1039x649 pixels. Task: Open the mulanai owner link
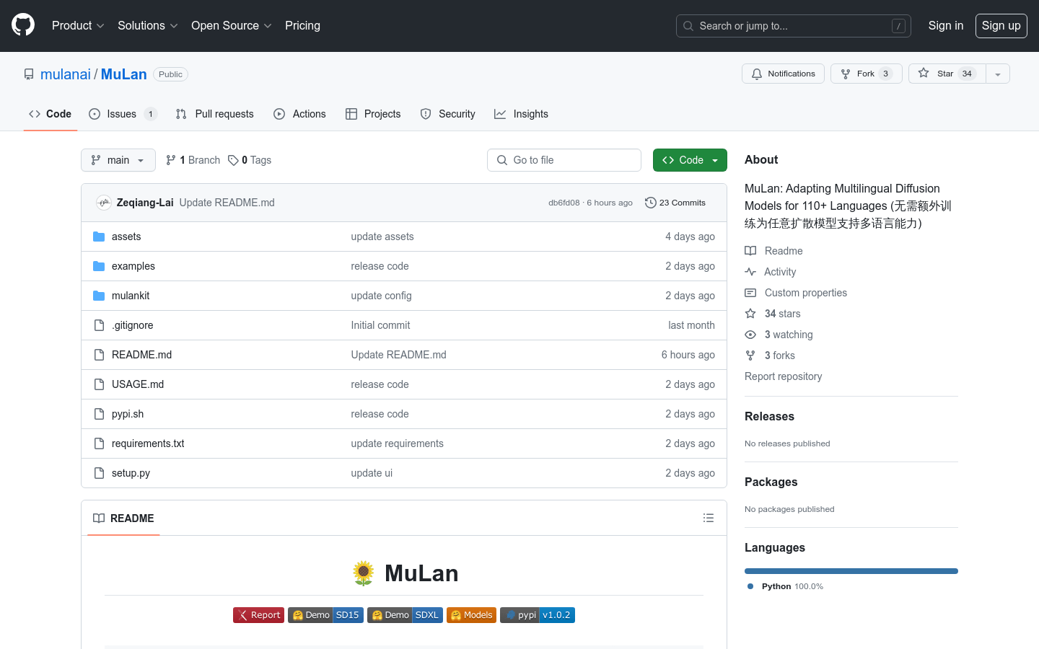(x=66, y=74)
